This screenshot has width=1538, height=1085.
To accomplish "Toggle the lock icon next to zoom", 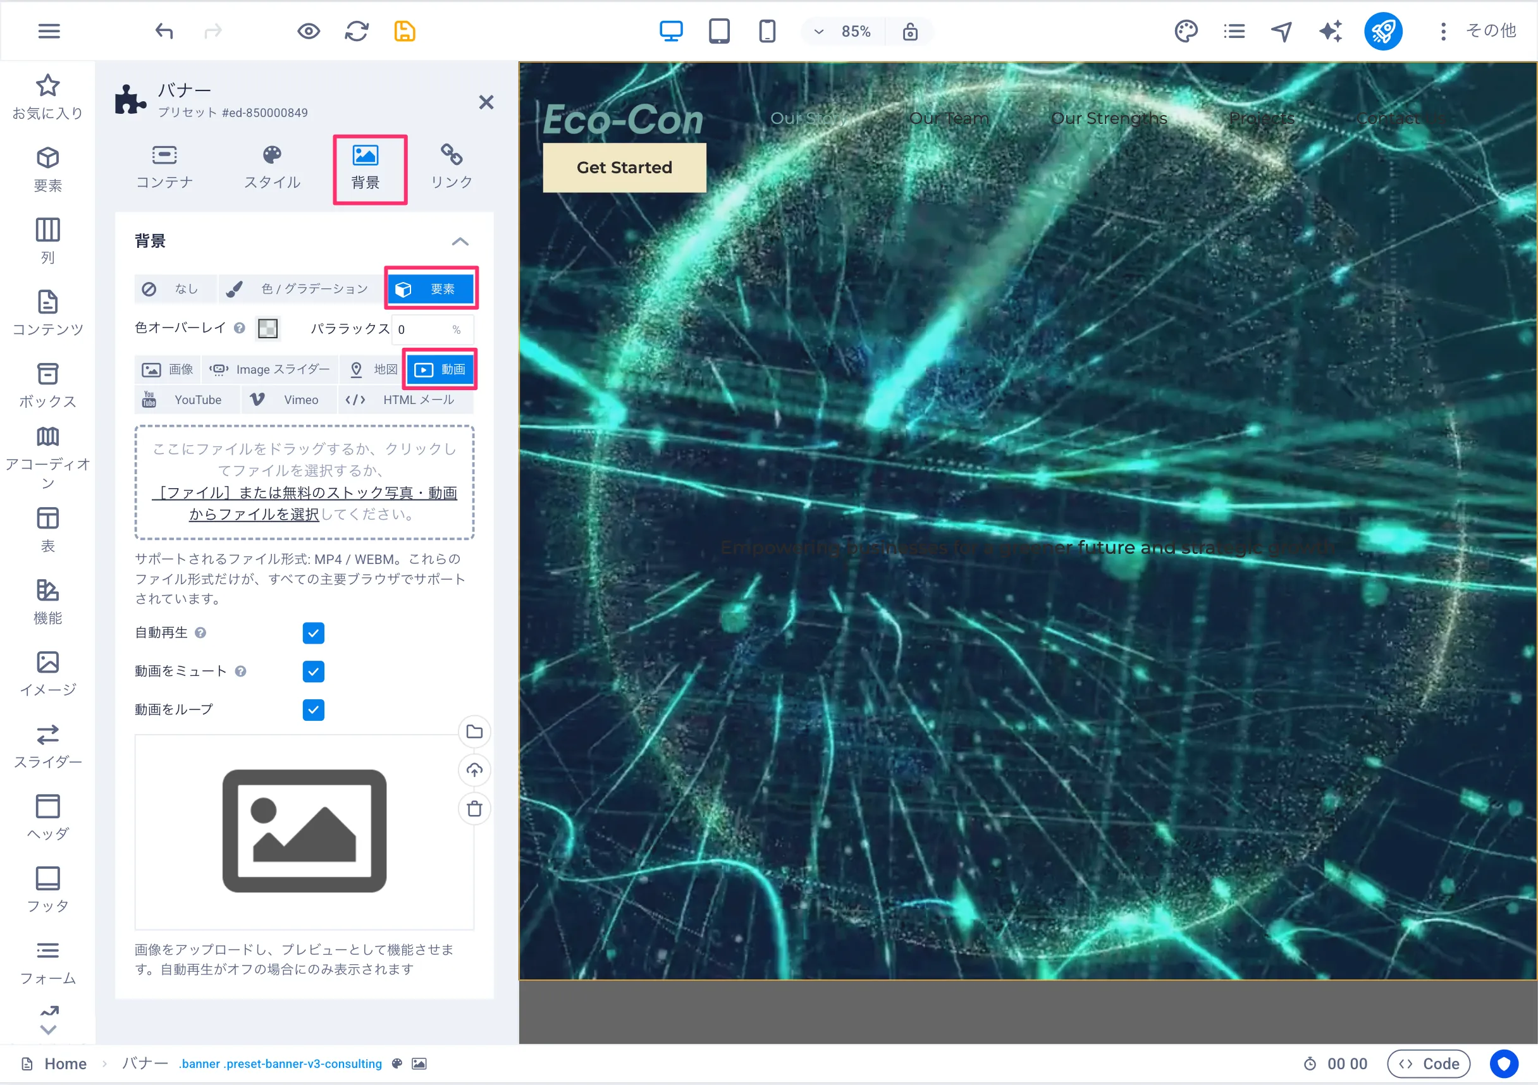I will point(909,32).
